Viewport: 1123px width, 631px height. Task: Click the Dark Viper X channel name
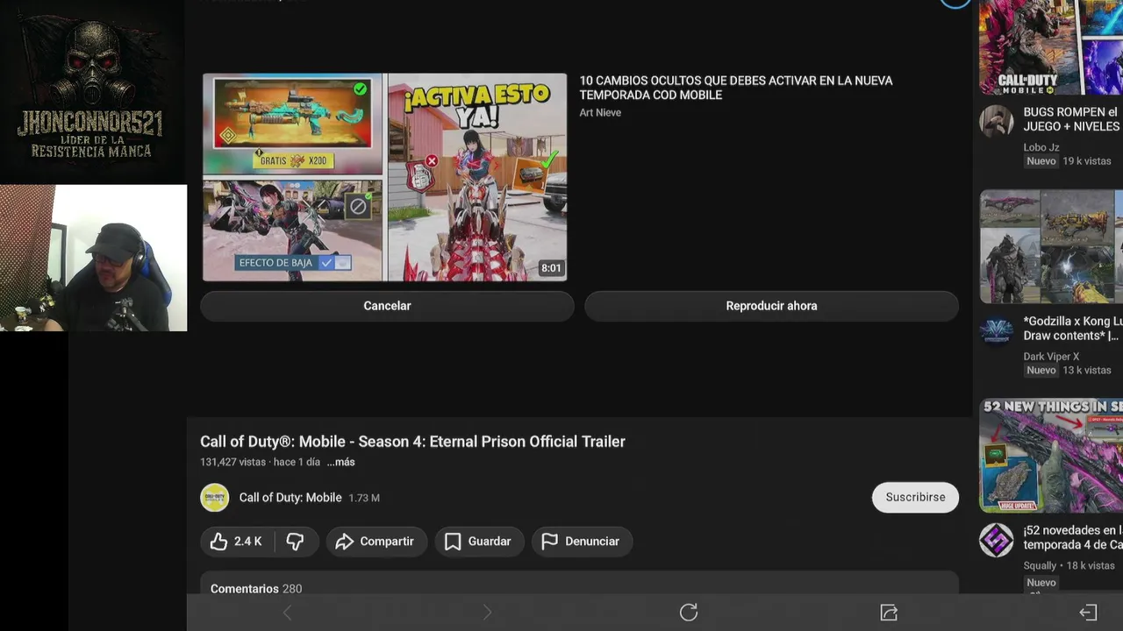pos(1051,357)
